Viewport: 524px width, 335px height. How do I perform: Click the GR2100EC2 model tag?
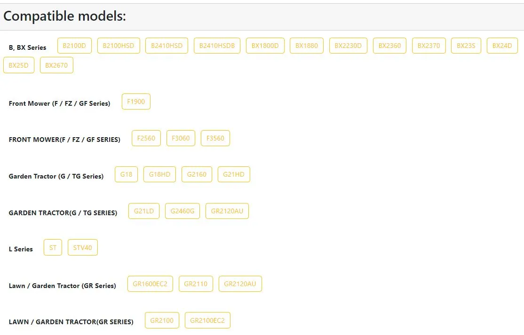point(207,320)
